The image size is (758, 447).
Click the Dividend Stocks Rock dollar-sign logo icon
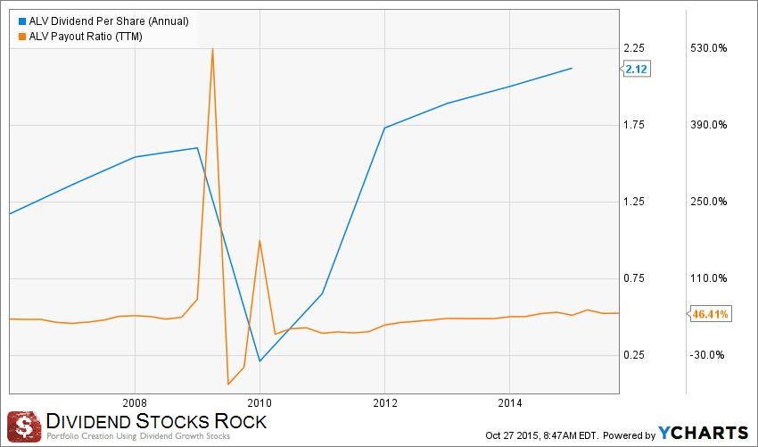coord(24,426)
